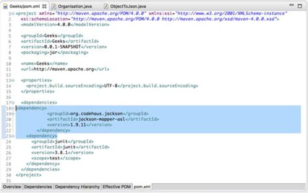Viewport: 308px width, 193px height.
Task: Toggle fold marker on line 19
Action: (x=13, y=114)
